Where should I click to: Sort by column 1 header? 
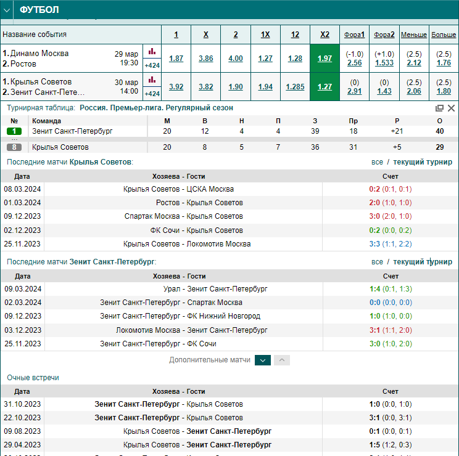coord(176,35)
